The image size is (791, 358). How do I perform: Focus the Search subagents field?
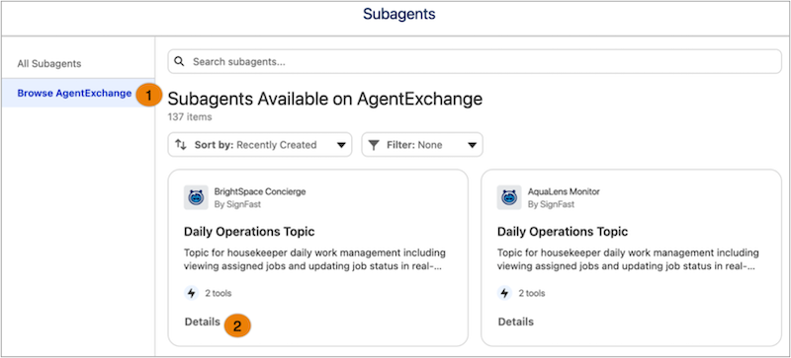(475, 62)
